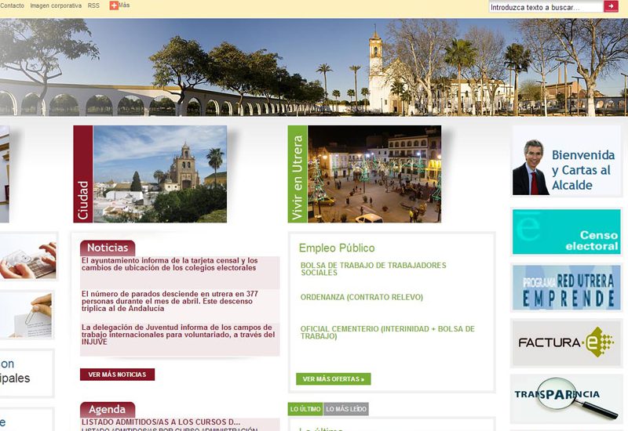Click Ver más noticias button
Screen dimensions: 628x431
tap(117, 375)
